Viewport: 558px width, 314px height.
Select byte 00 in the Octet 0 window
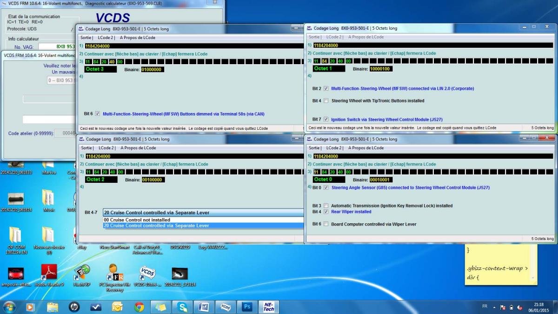click(x=348, y=172)
